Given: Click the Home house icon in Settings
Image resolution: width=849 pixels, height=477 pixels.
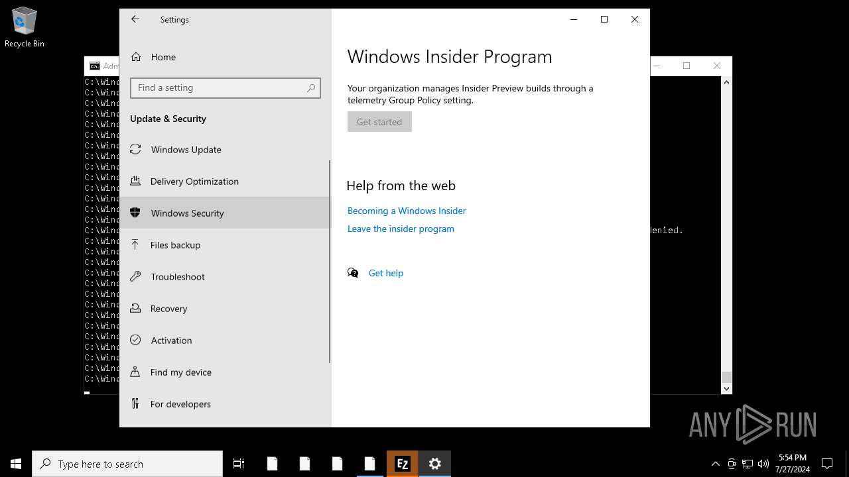Looking at the screenshot, I should click(136, 57).
